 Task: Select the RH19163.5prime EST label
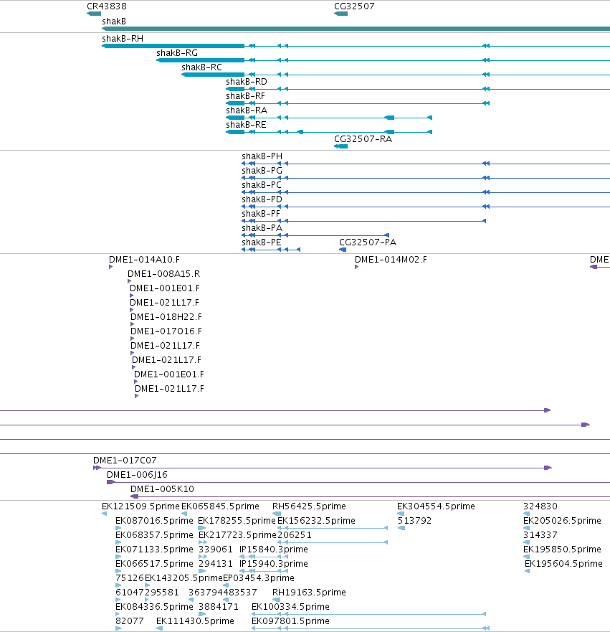(x=309, y=593)
